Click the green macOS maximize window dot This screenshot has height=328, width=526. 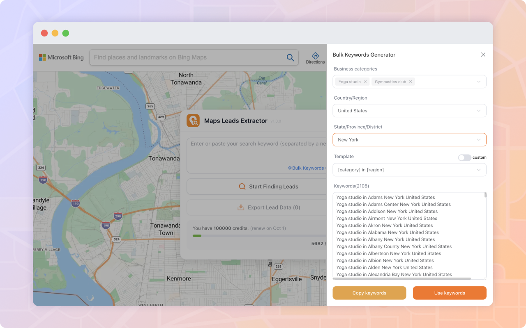tap(66, 33)
